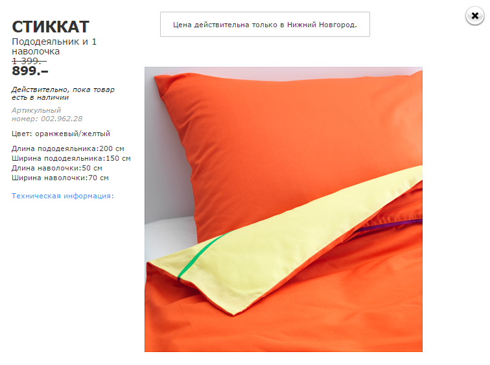Click the Длина пододеяльника 200 см line

pyautogui.click(x=68, y=148)
